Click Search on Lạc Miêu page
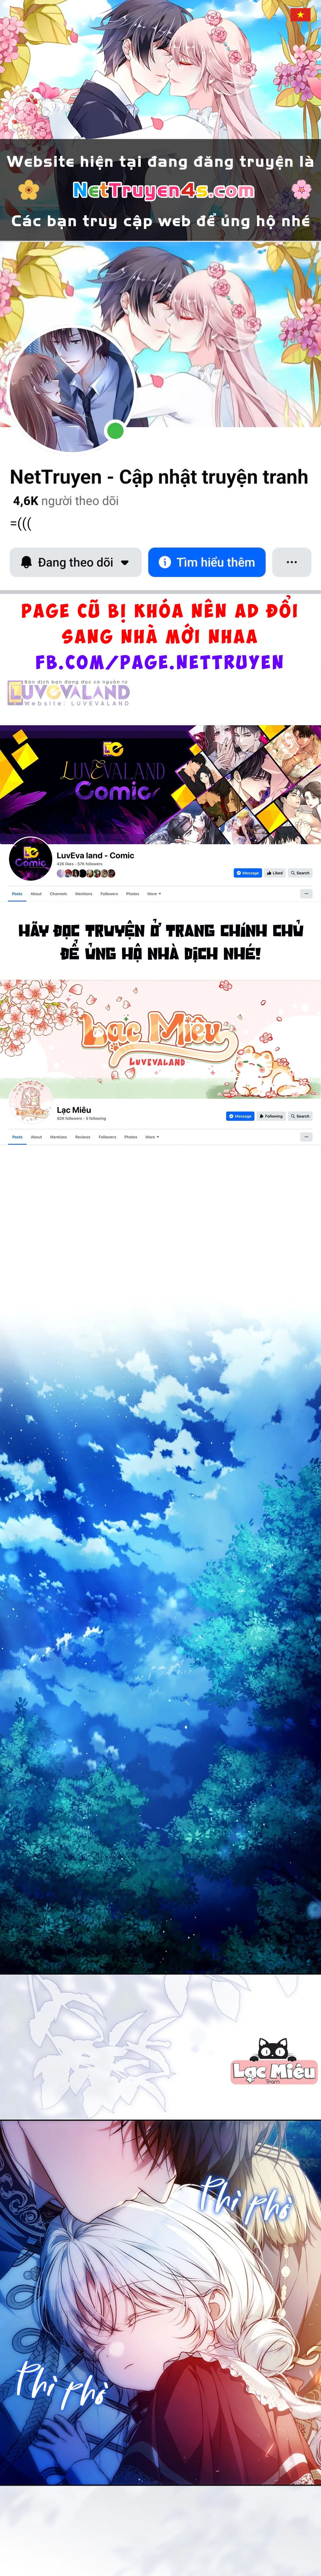This screenshot has height=2576, width=321. [x=300, y=1116]
